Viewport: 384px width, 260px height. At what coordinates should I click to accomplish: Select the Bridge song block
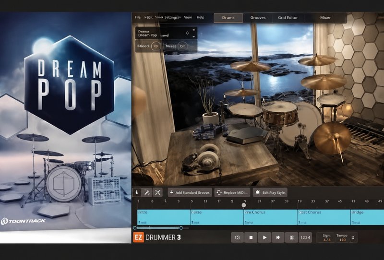pos(367,217)
